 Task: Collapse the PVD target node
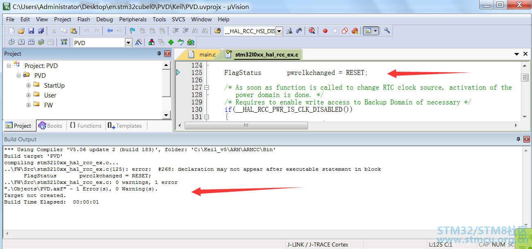click(x=19, y=75)
